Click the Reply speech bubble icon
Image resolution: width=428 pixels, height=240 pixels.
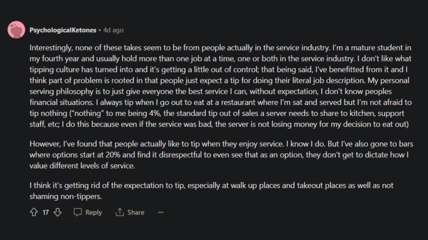77,212
